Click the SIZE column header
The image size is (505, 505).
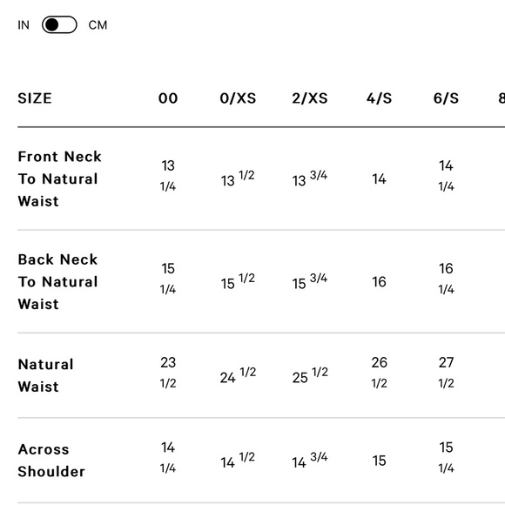[x=35, y=98]
